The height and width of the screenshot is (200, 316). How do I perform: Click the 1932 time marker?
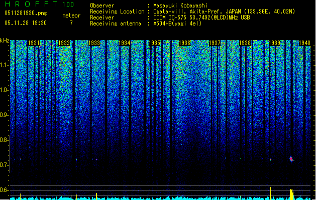64,43
